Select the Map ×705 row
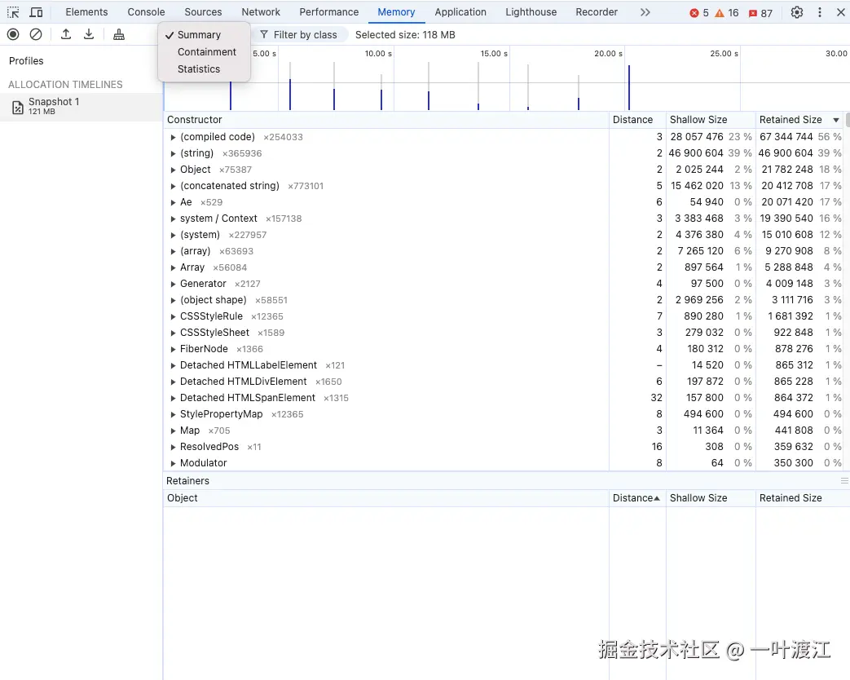850x680 pixels. (504, 431)
